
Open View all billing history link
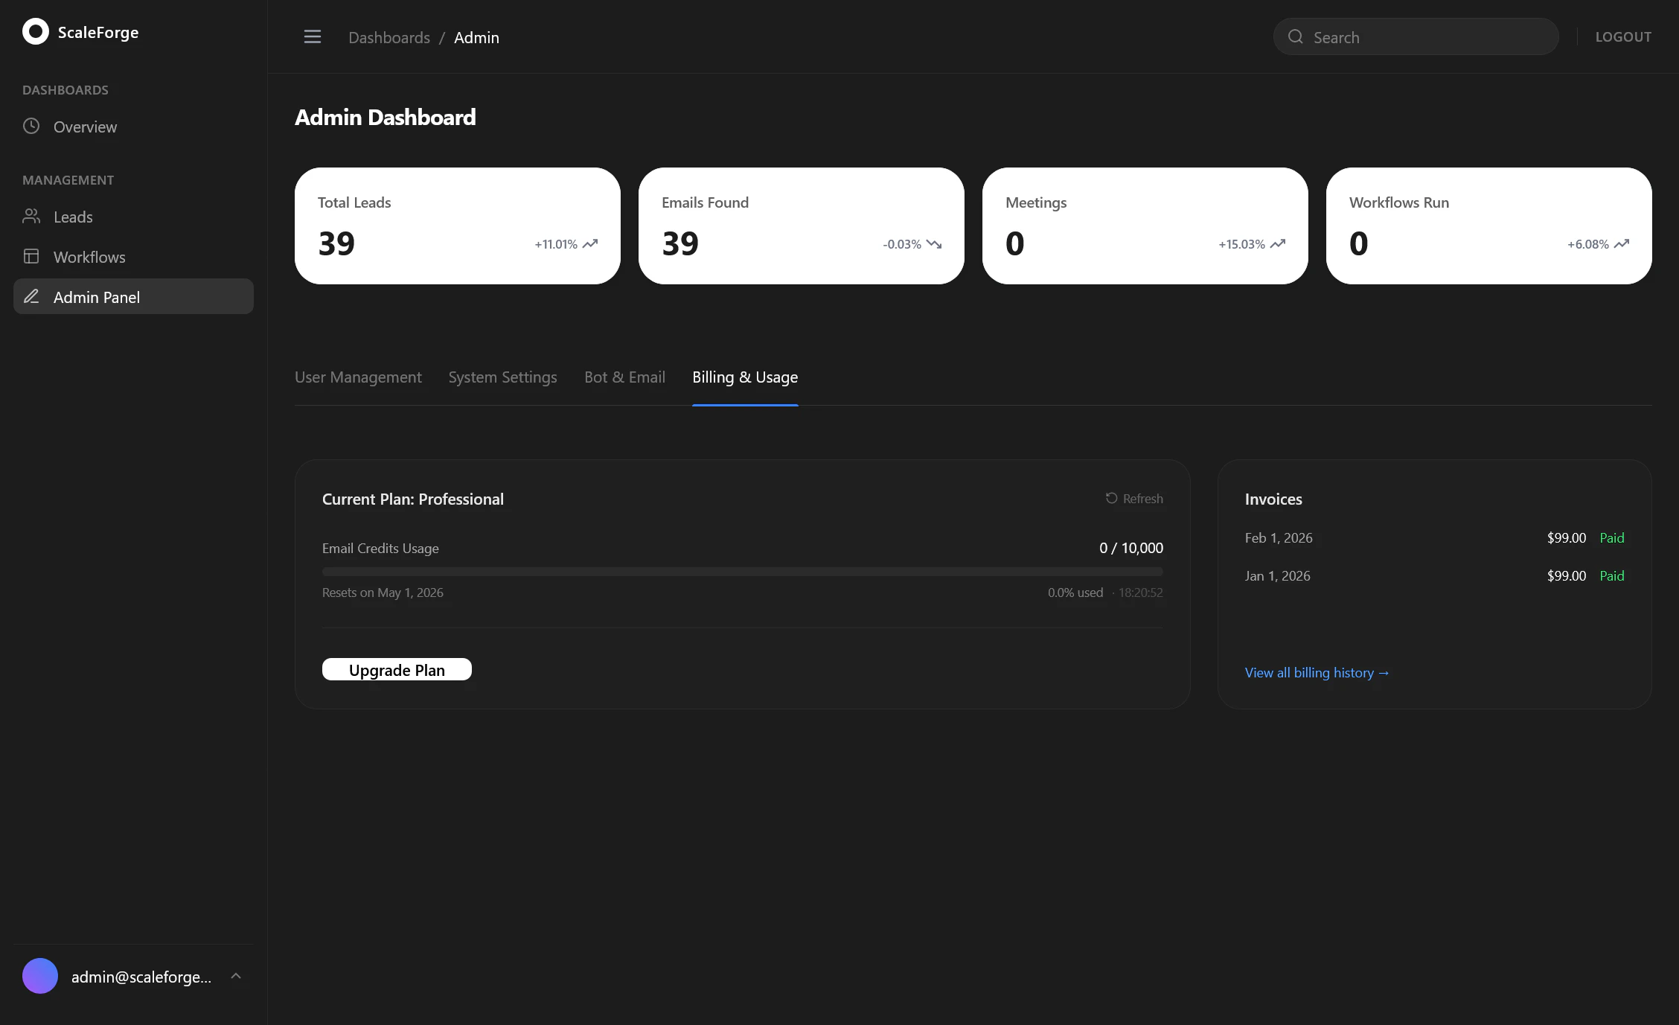click(x=1317, y=673)
